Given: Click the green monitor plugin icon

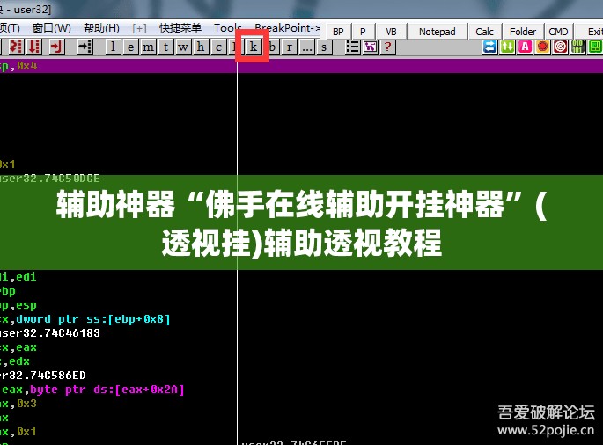Looking at the screenshot, I should 595,47.
